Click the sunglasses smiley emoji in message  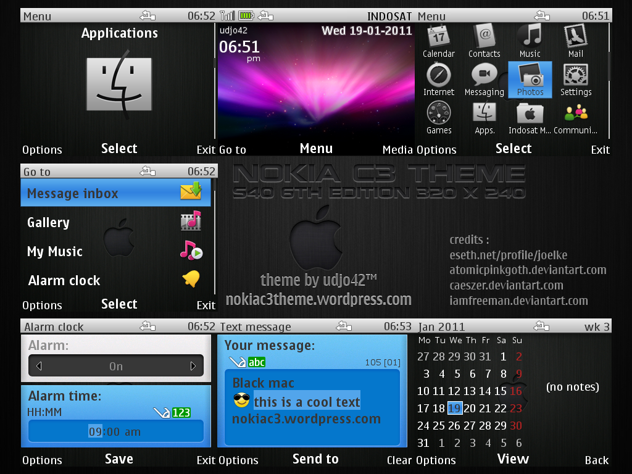tap(241, 400)
